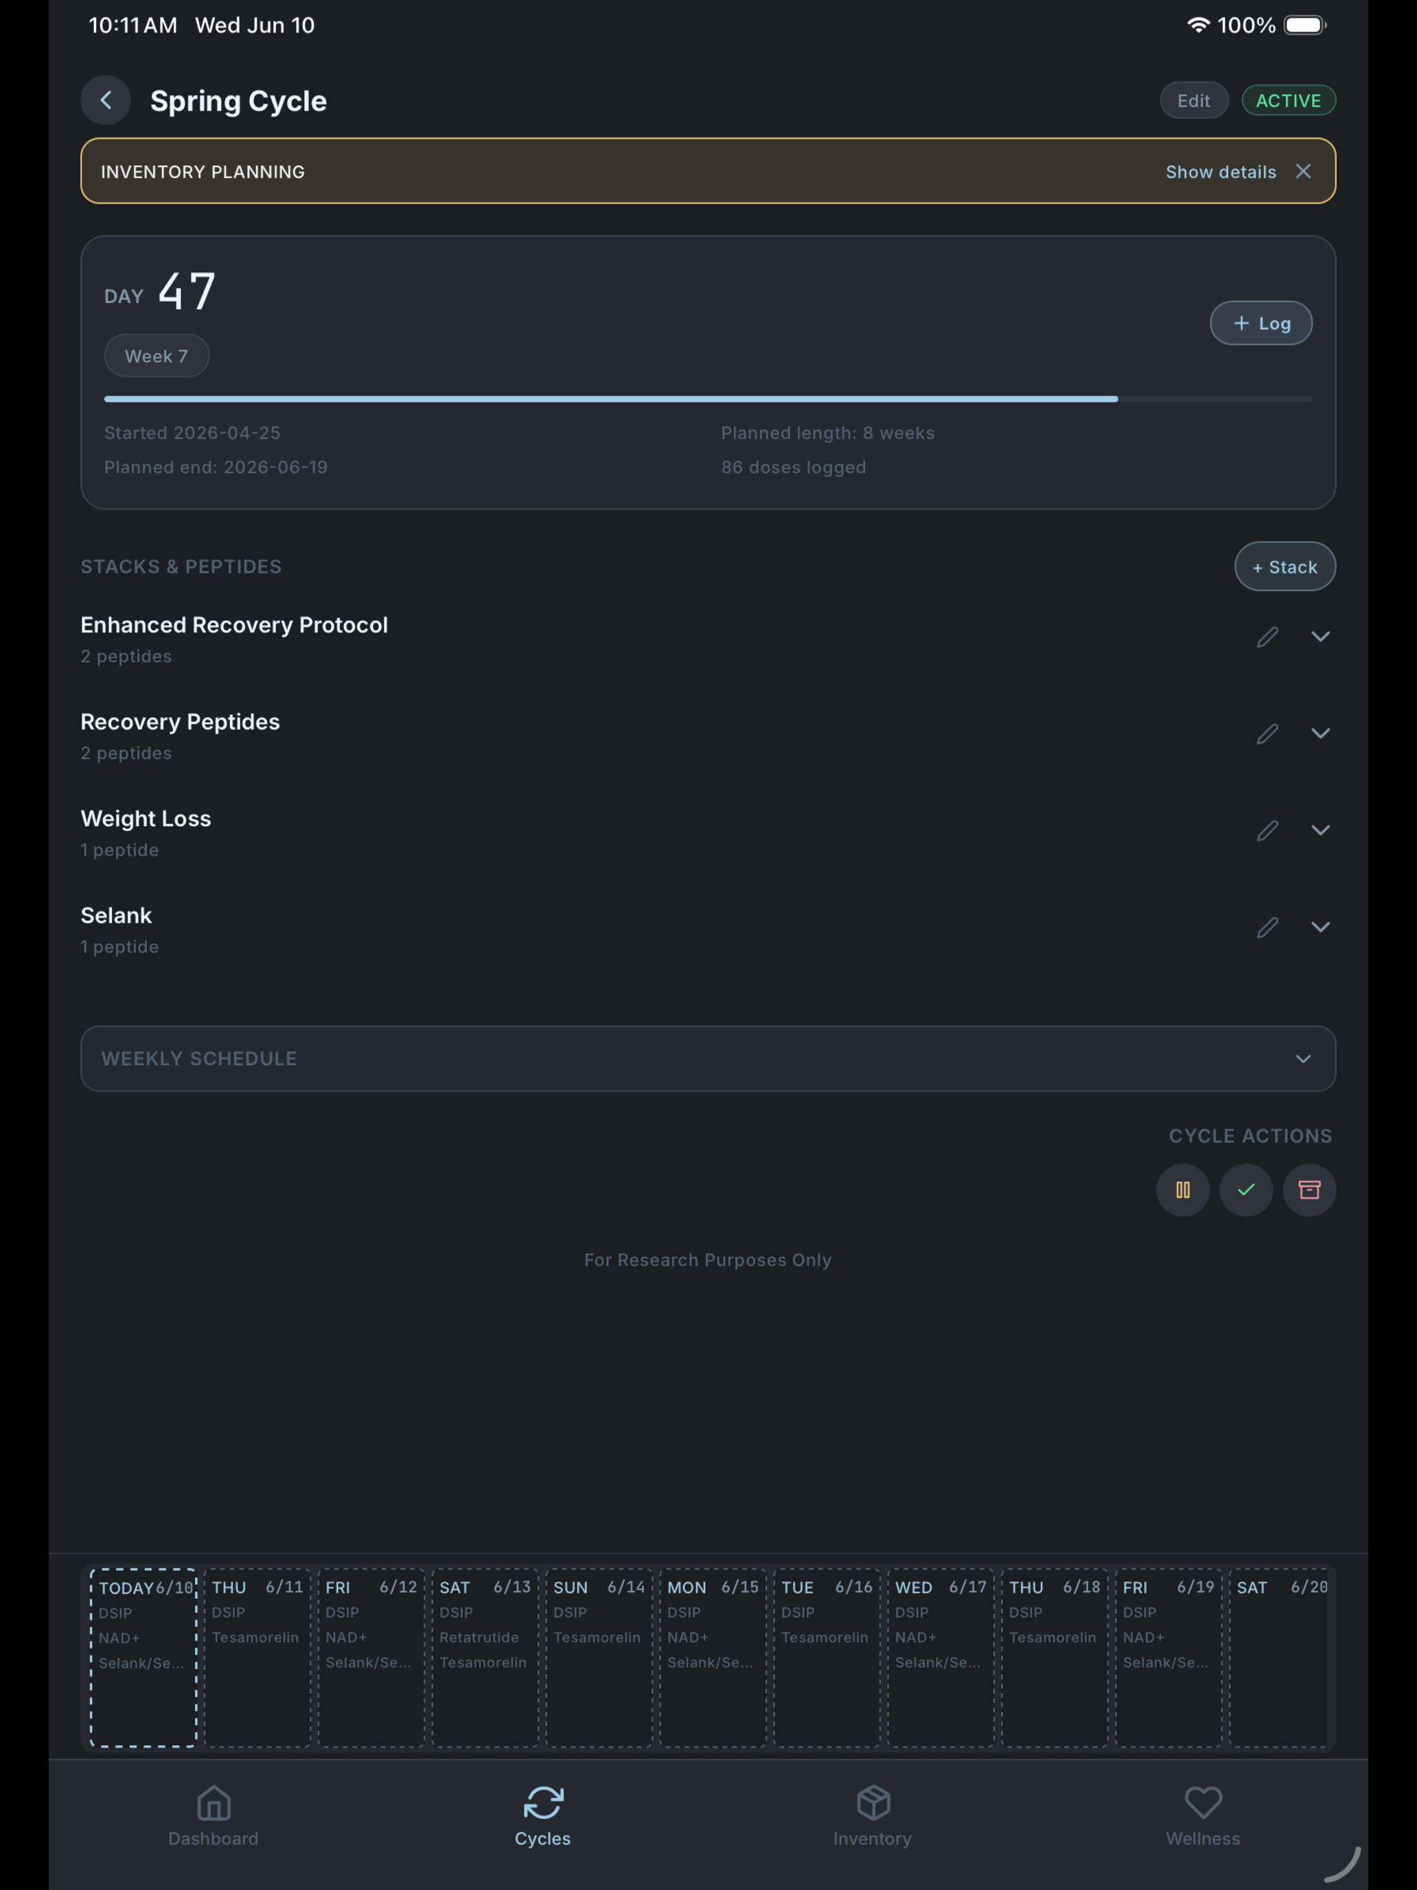Click the For Research Purposes Only text
Image resolution: width=1417 pixels, height=1890 pixels.
pos(708,1260)
